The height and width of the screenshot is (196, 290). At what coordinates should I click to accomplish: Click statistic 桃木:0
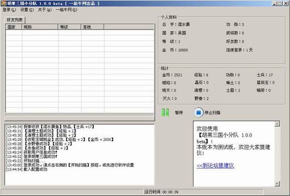[x=169, y=90]
